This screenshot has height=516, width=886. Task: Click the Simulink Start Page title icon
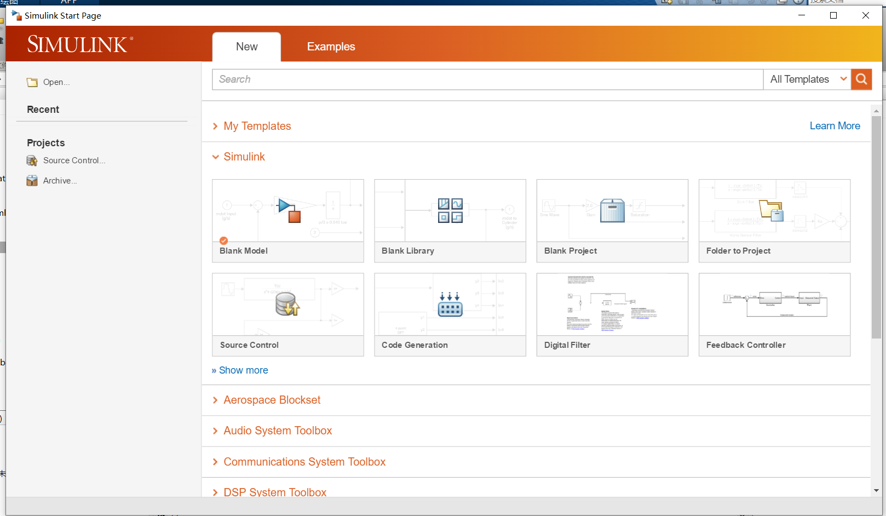pos(16,15)
